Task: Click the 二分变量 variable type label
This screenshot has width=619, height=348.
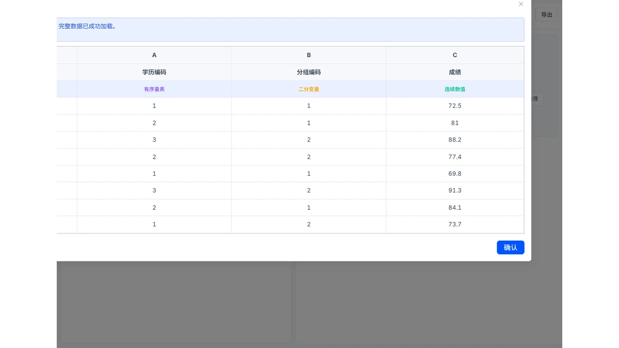Action: tap(309, 89)
